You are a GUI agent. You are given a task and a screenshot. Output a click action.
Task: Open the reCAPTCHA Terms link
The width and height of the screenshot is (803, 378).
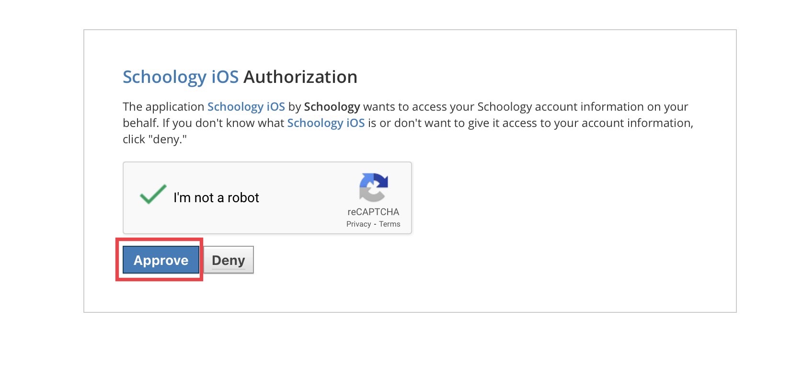click(390, 224)
